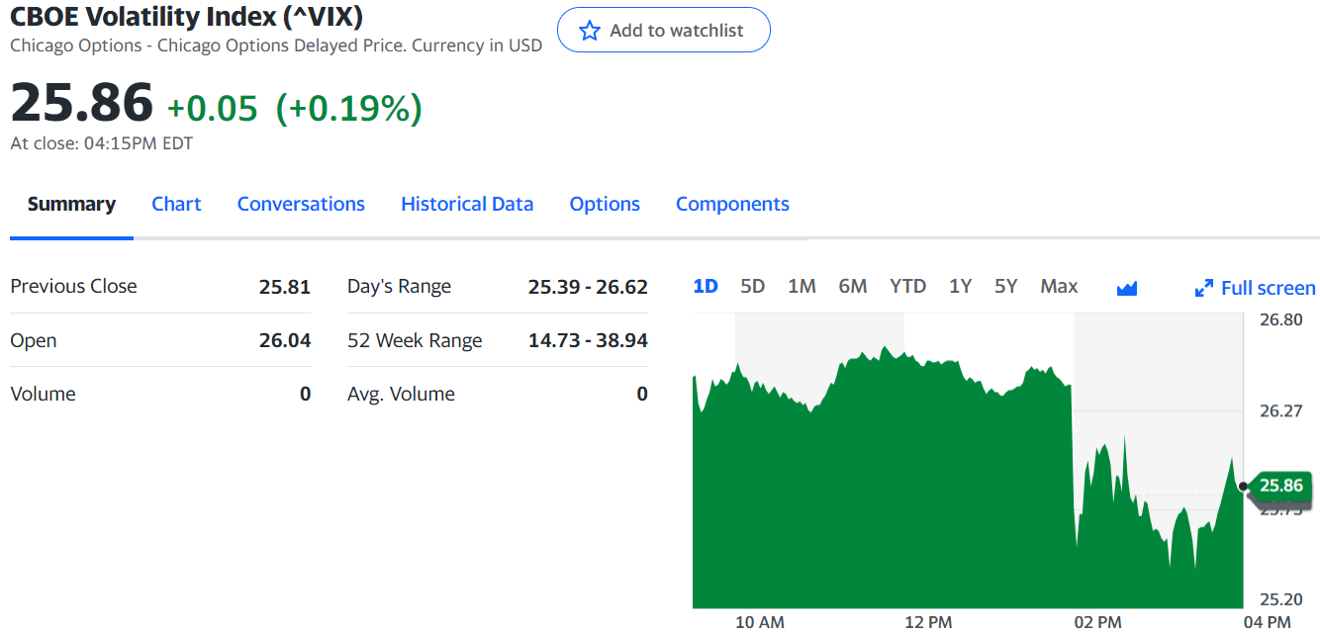Click the 02 PM x-axis label
Image resolution: width=1320 pixels, height=634 pixels.
[1097, 622]
